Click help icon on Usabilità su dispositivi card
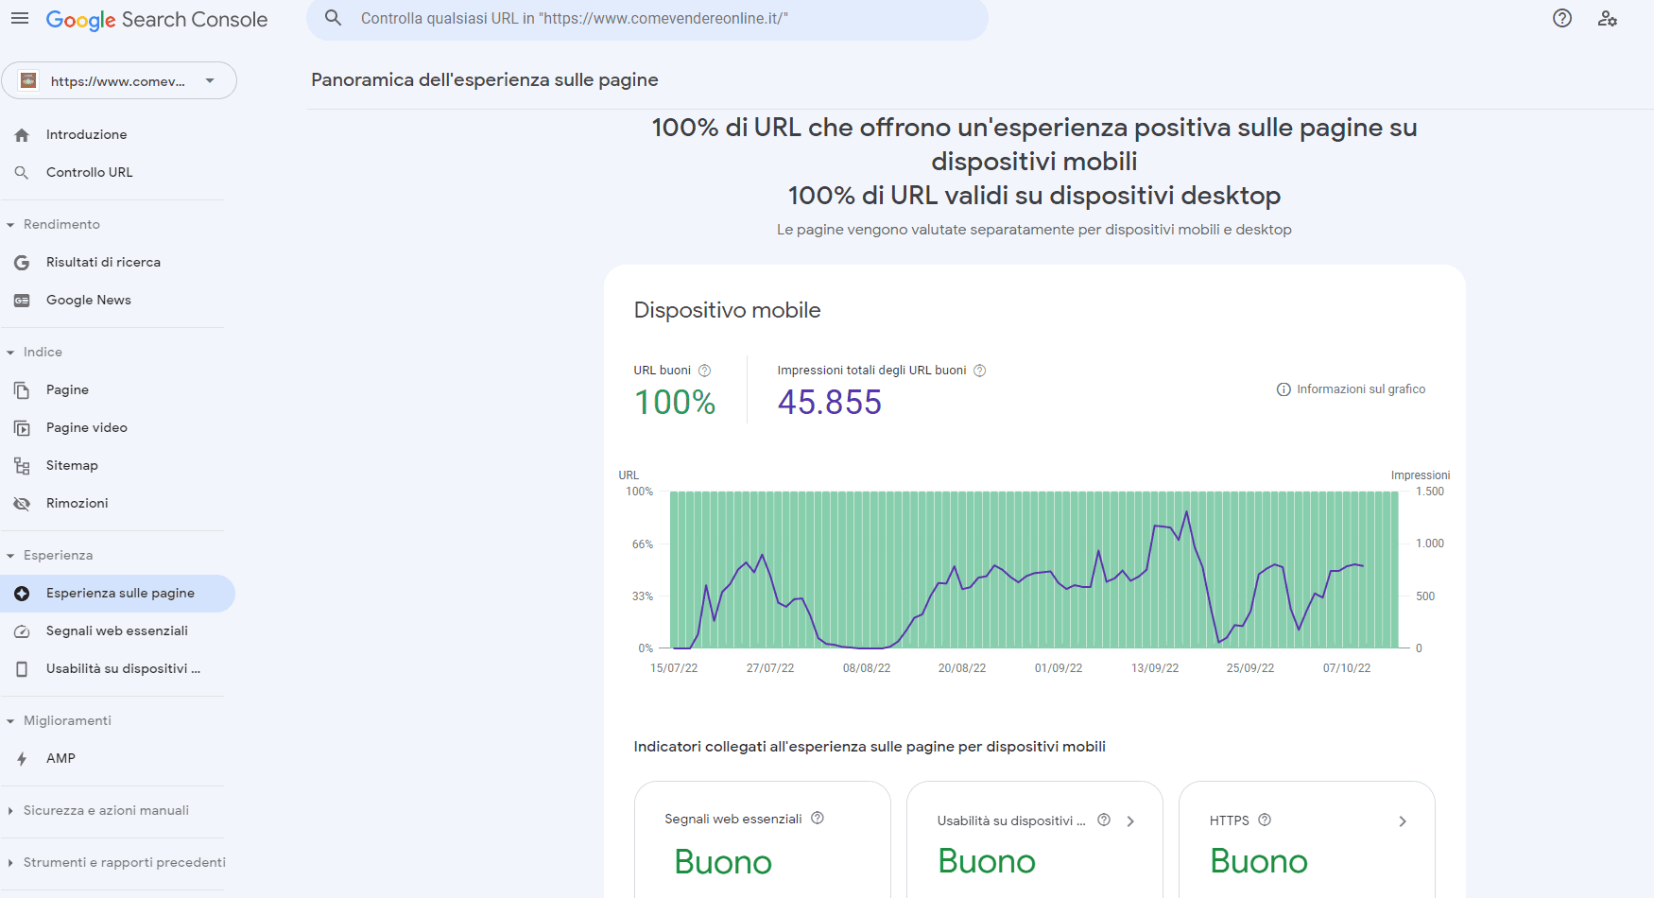This screenshot has height=898, width=1654. (x=1103, y=820)
